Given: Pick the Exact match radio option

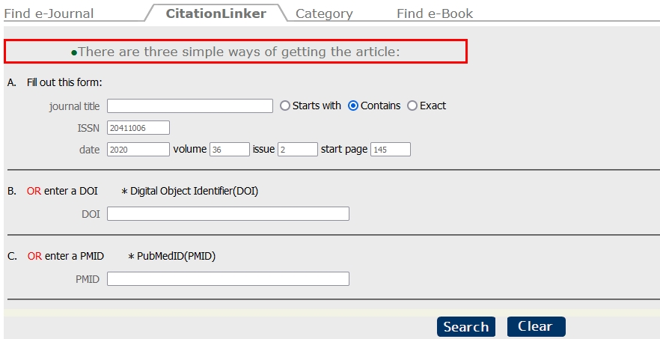Looking at the screenshot, I should (x=412, y=106).
